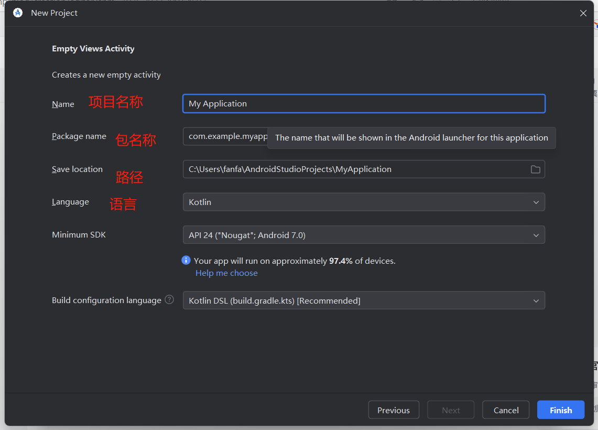Click the Minimum SDK label
This screenshot has width=598, height=430.
pos(79,234)
